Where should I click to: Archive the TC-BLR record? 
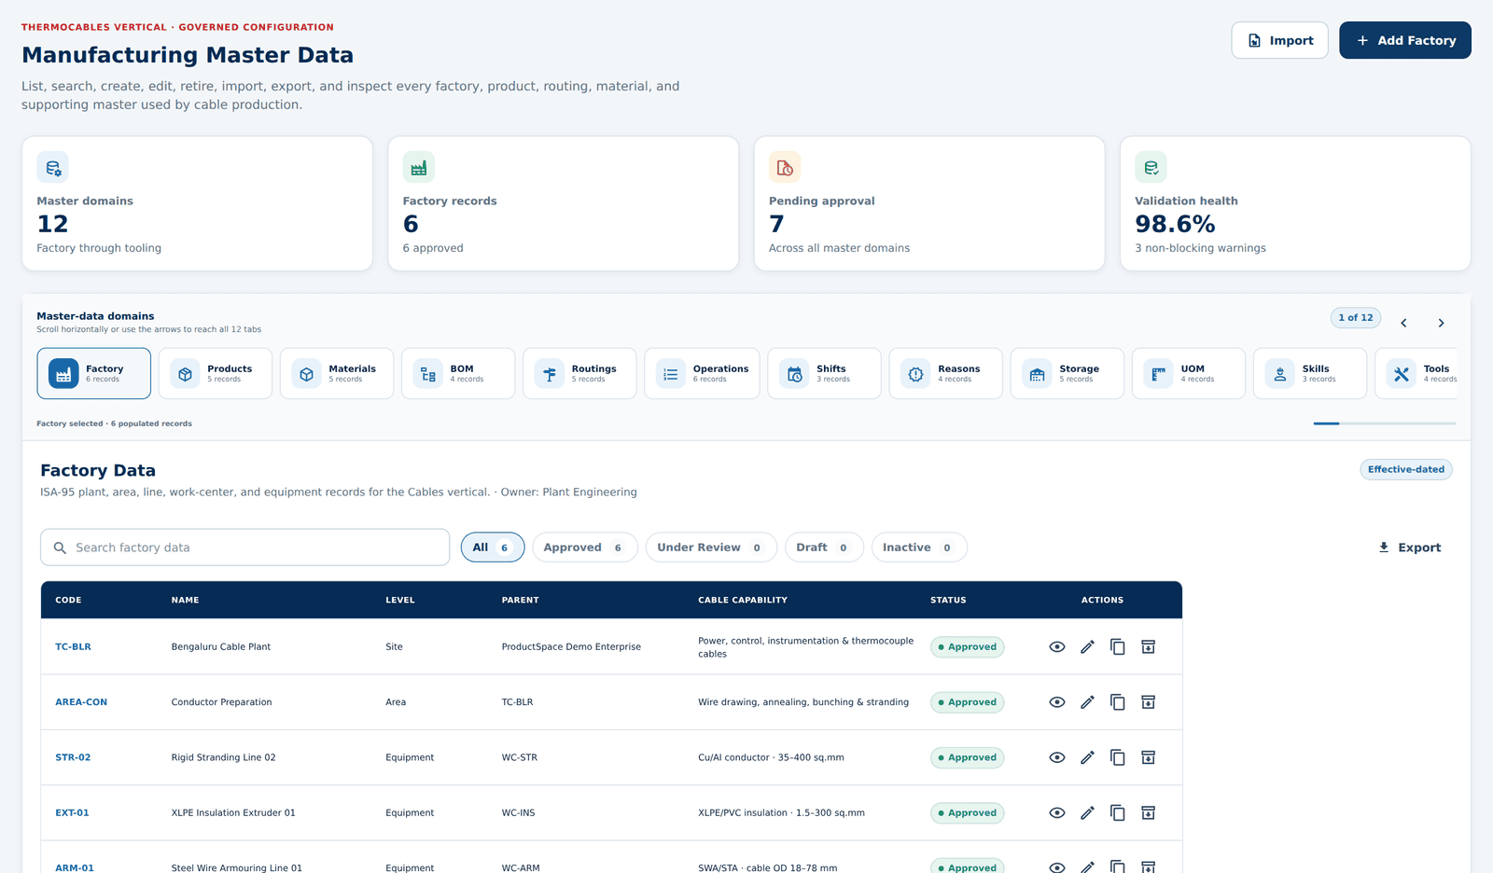pos(1149,646)
